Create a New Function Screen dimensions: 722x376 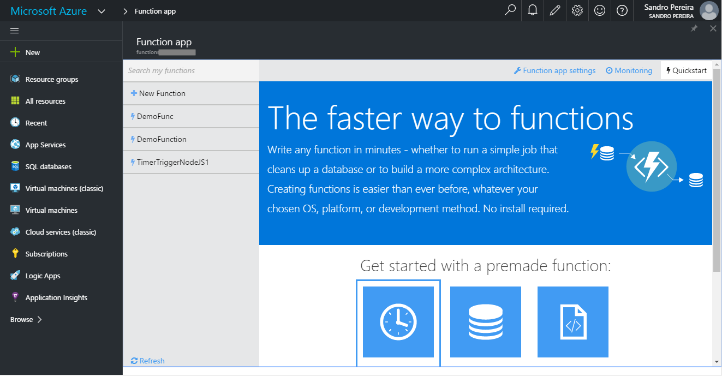191,93
